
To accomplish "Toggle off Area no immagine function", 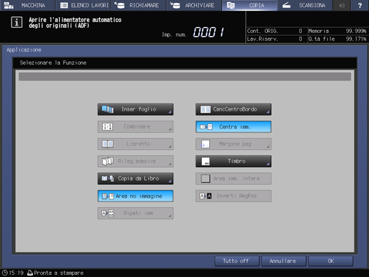I will (136, 196).
